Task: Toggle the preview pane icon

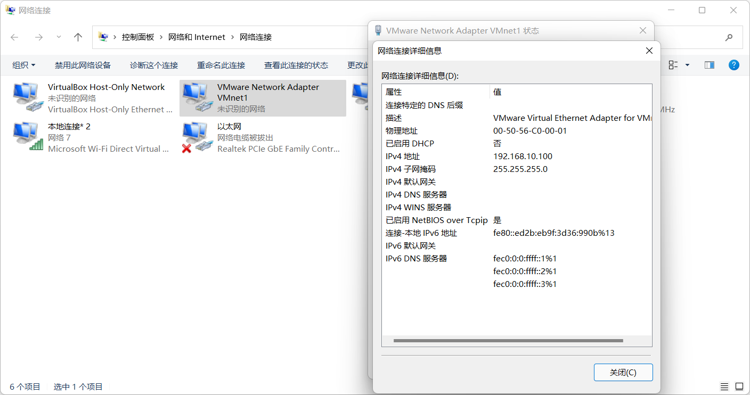Action: (x=710, y=65)
